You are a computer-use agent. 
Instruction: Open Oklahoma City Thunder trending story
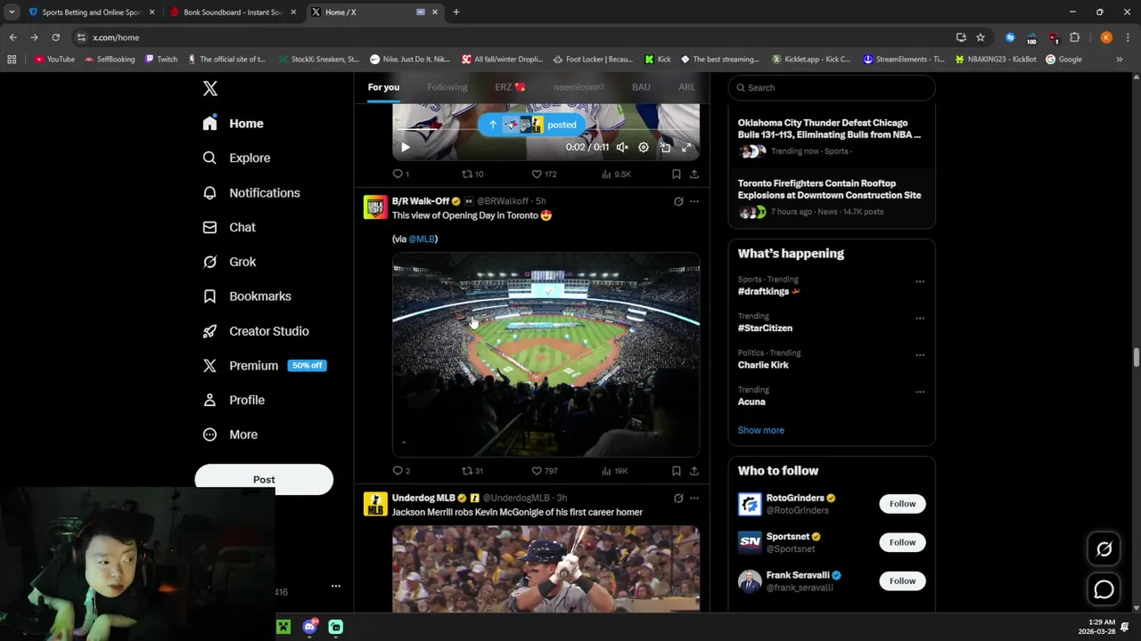(832, 136)
